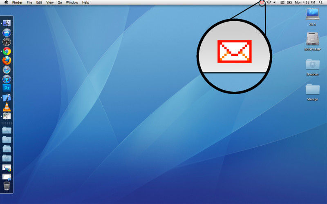The image size is (327, 204).
Task: Click the Spotlight search magnifier
Action: coord(320,2)
